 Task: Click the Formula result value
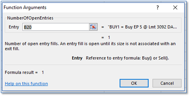43,72
